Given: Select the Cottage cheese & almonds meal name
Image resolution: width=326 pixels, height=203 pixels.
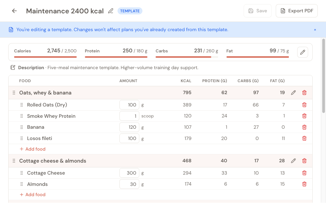Looking at the screenshot, I should [53, 161].
